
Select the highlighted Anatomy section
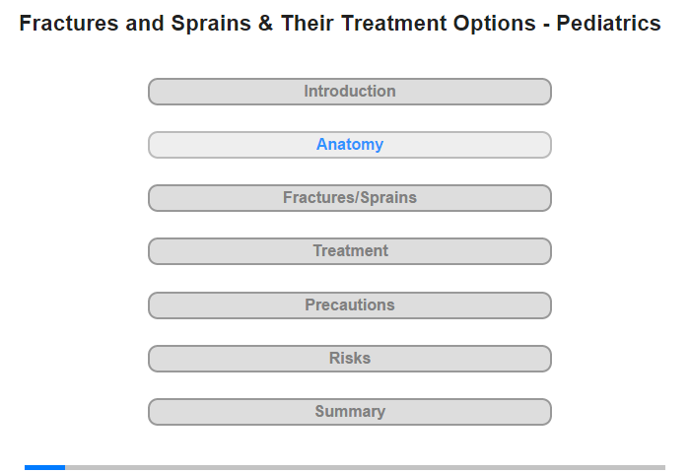coord(349,145)
